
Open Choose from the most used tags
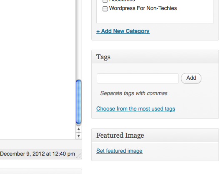[136, 109]
